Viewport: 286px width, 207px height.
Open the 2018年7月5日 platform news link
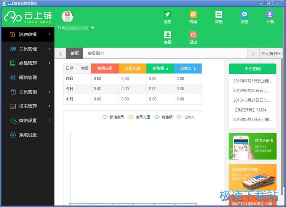252,81
